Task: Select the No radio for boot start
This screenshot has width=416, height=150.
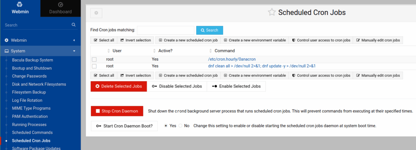Action: (x=180, y=126)
